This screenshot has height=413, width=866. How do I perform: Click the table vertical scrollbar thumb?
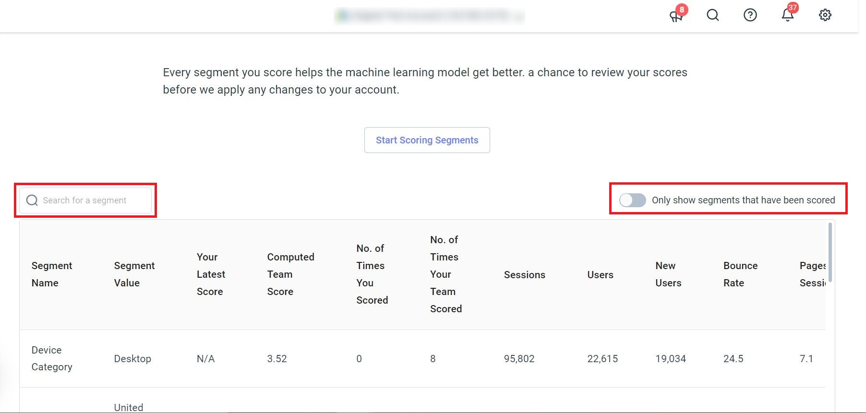[830, 252]
